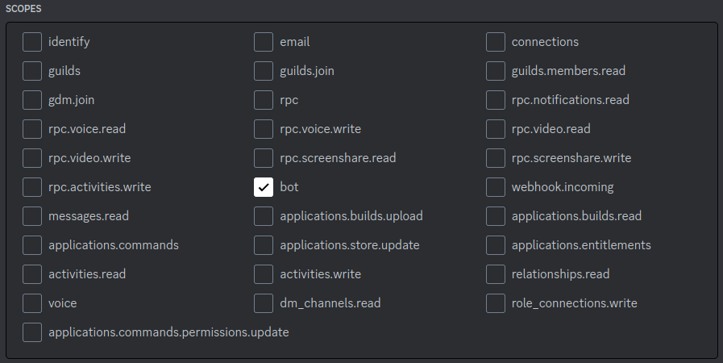Image resolution: width=723 pixels, height=363 pixels.
Task: Check the email scope
Action: pyautogui.click(x=264, y=42)
